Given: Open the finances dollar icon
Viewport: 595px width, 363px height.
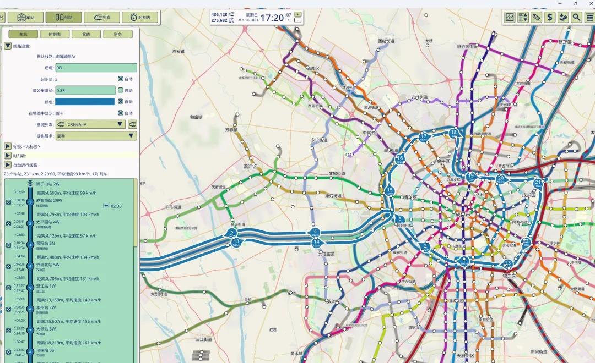Looking at the screenshot, I should [549, 17].
